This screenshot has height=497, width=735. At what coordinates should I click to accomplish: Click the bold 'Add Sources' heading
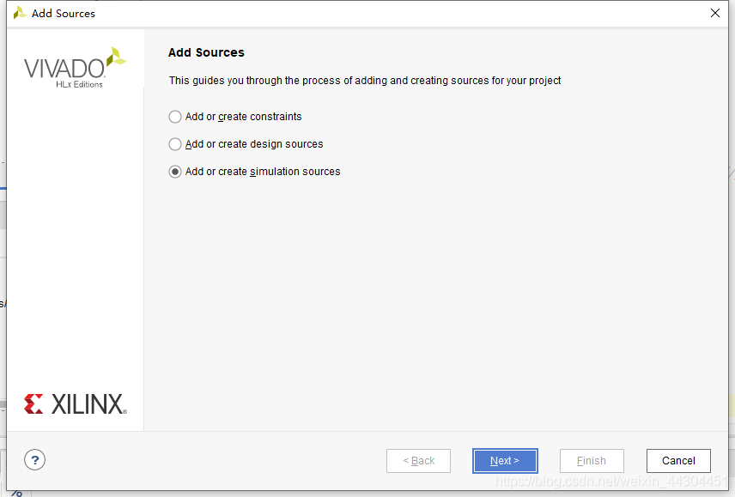[x=206, y=52]
